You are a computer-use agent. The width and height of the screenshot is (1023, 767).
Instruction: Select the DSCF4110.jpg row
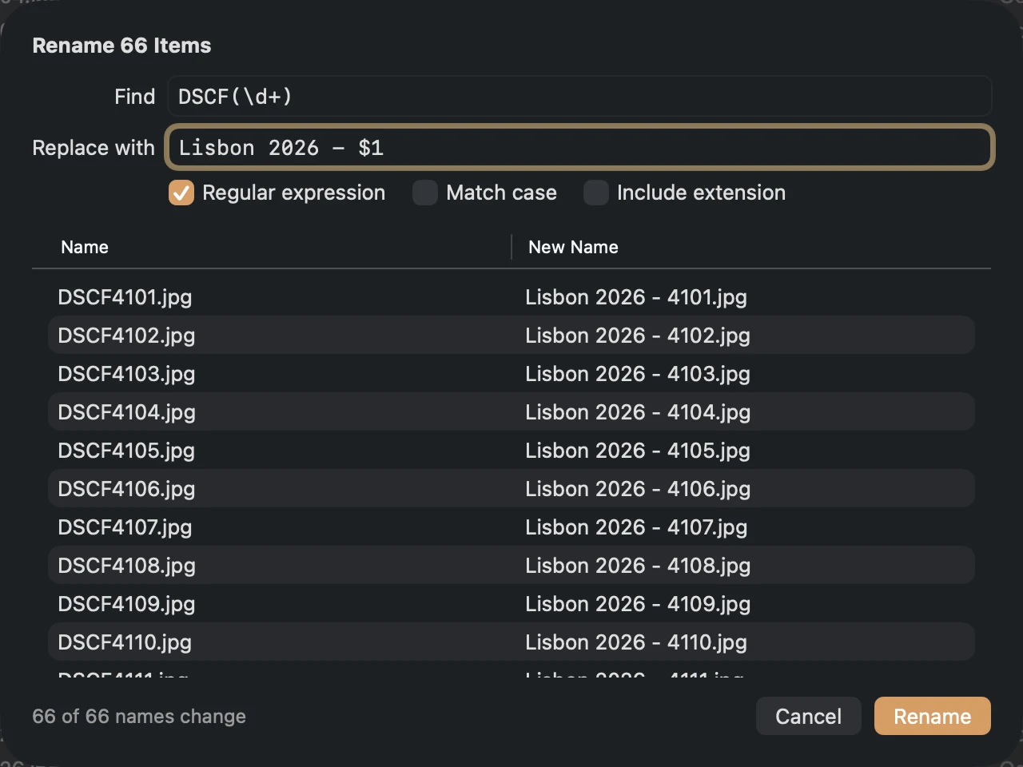coord(511,642)
